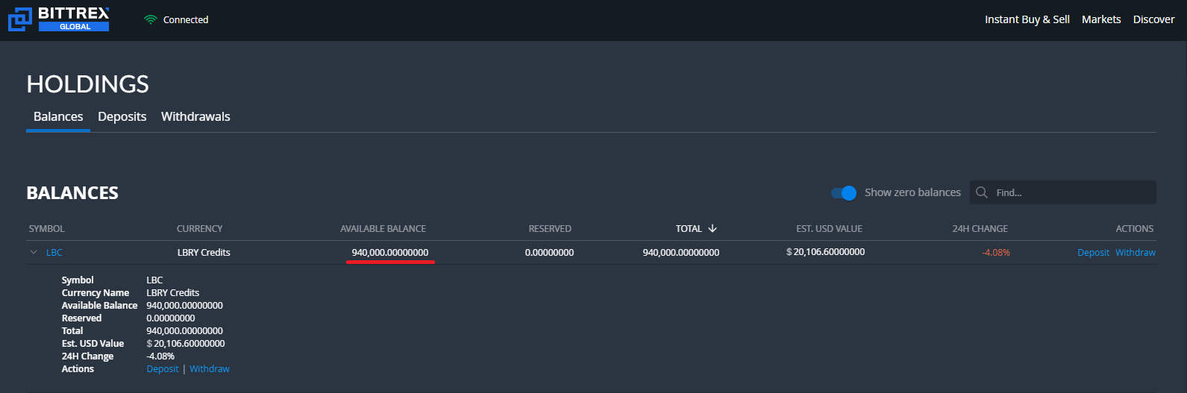Image resolution: width=1187 pixels, height=393 pixels.
Task: Click the sort arrow next to TOTAL
Action: coord(712,228)
